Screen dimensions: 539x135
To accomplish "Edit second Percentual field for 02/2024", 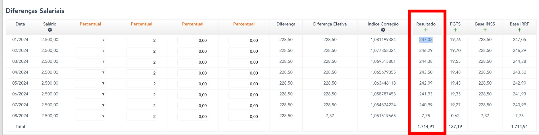I will [142, 51].
